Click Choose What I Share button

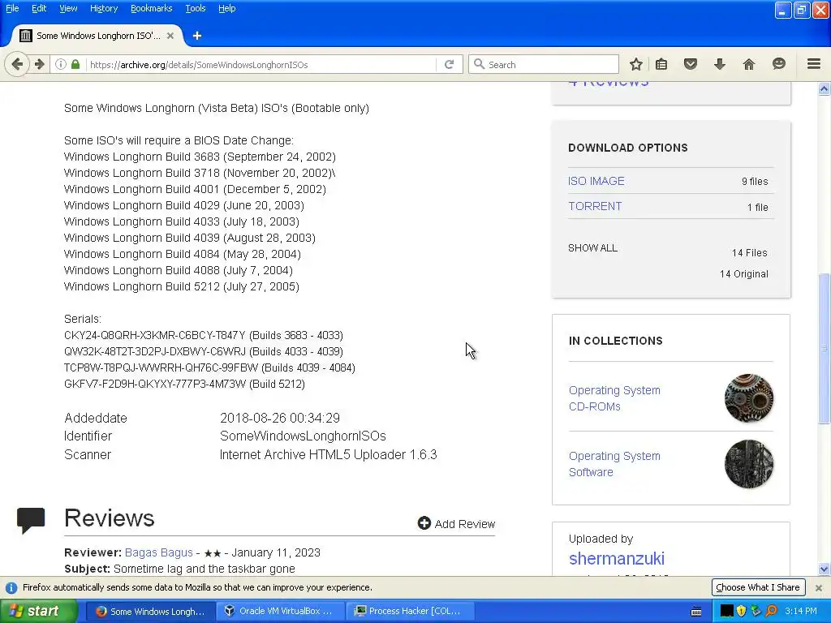click(x=758, y=587)
